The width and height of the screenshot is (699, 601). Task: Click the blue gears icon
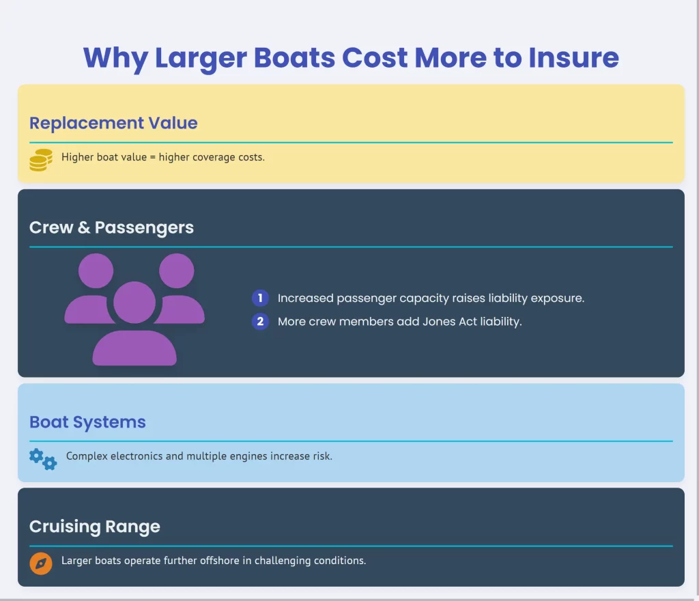[43, 458]
